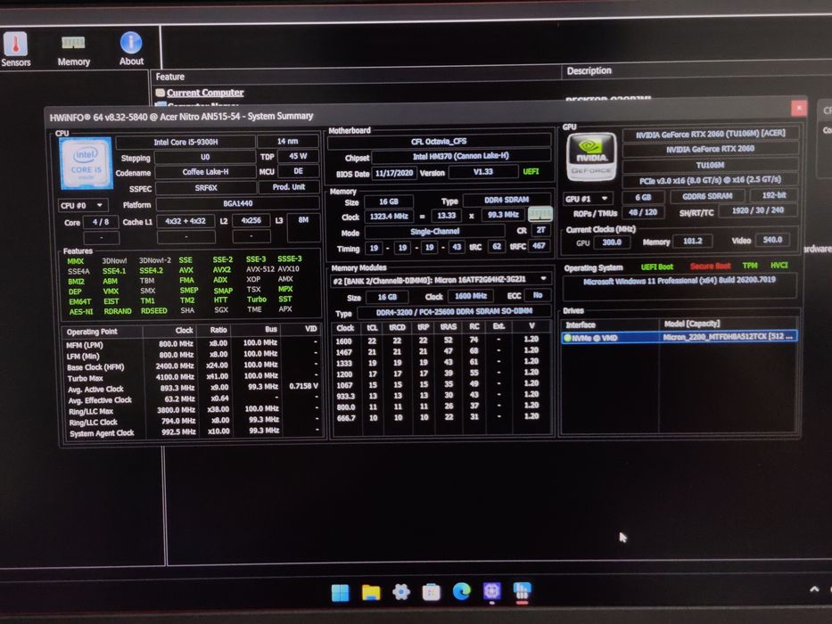The image size is (832, 624).
Task: Open Settings gear on the taskbar
Action: (x=400, y=592)
